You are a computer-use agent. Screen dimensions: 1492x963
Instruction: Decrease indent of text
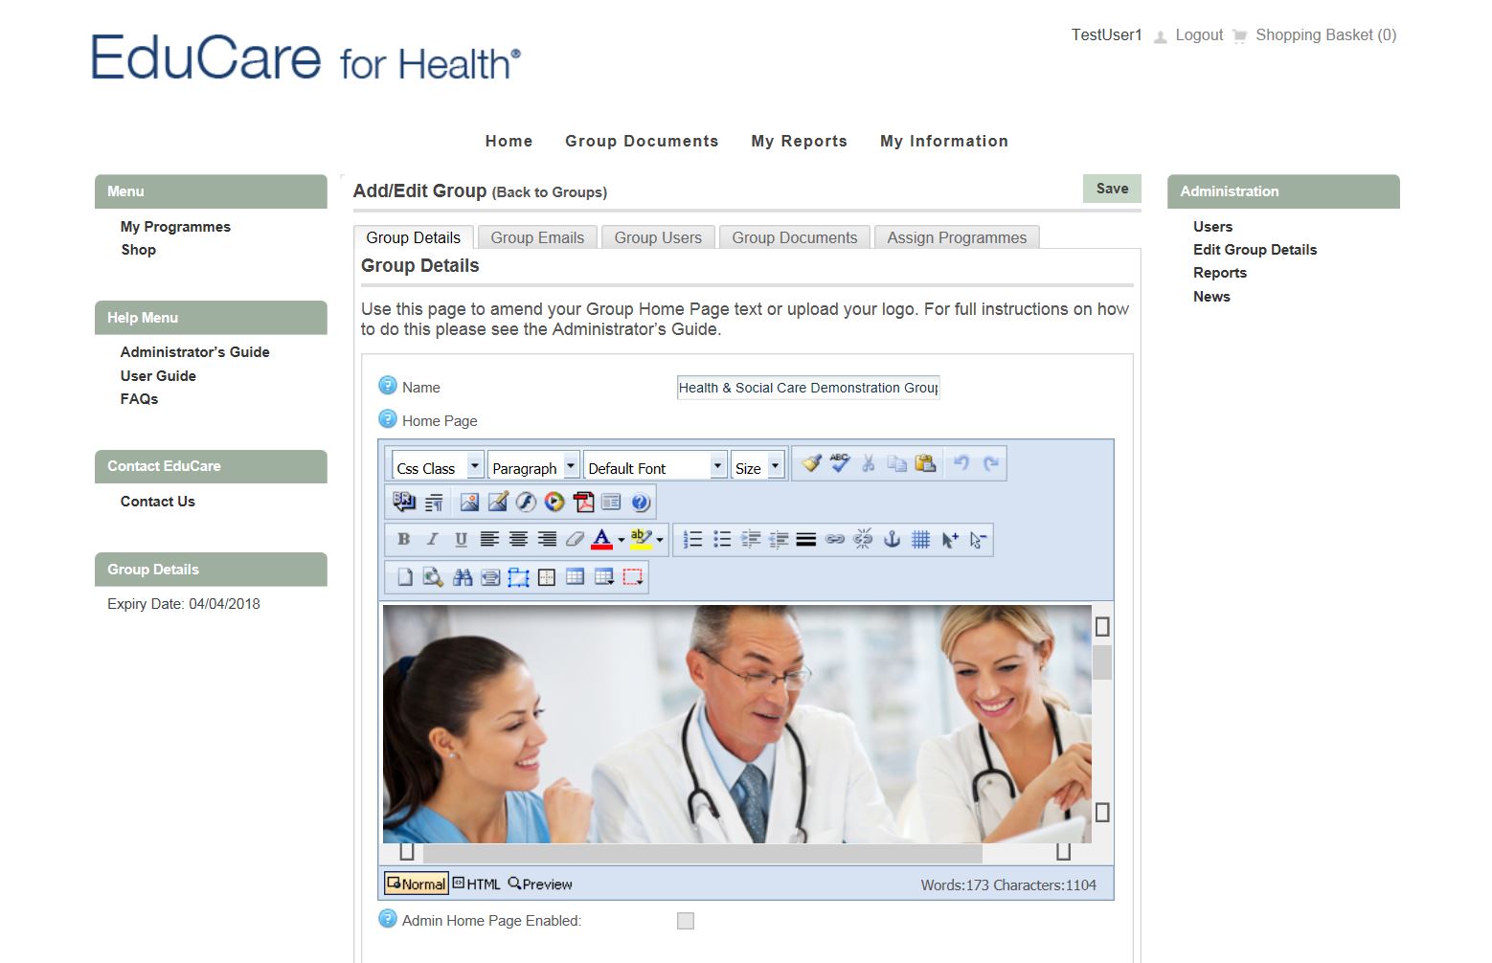[779, 539]
